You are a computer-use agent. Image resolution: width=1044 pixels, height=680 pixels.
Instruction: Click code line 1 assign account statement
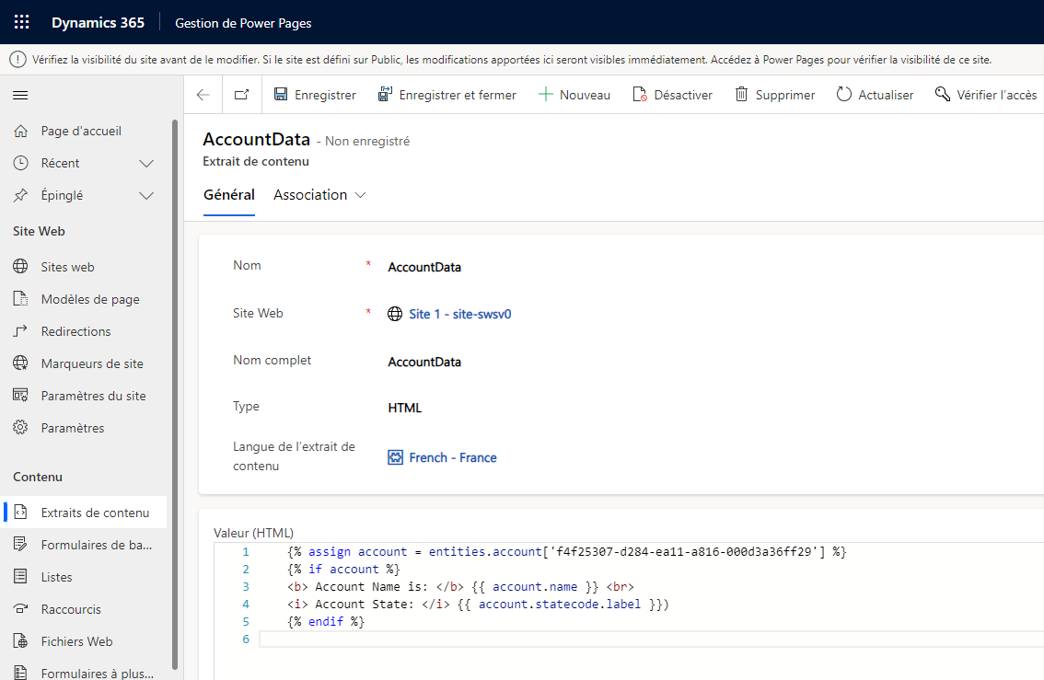(566, 551)
